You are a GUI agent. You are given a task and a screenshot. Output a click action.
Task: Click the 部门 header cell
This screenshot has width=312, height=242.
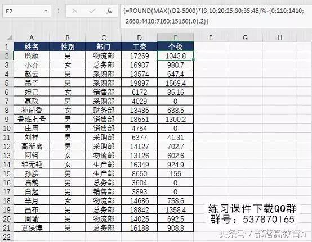(x=104, y=47)
